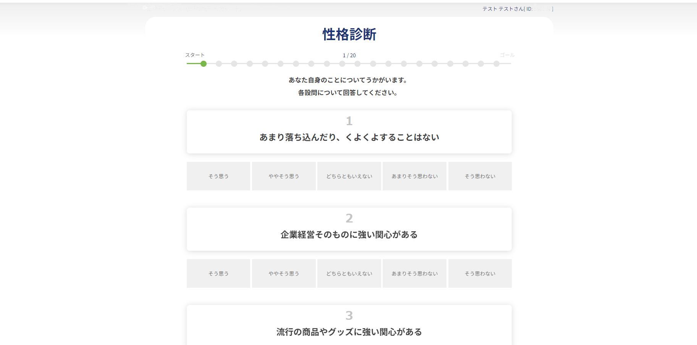Click the green filled progress dot
Screen dimensions: 697x345
click(203, 64)
